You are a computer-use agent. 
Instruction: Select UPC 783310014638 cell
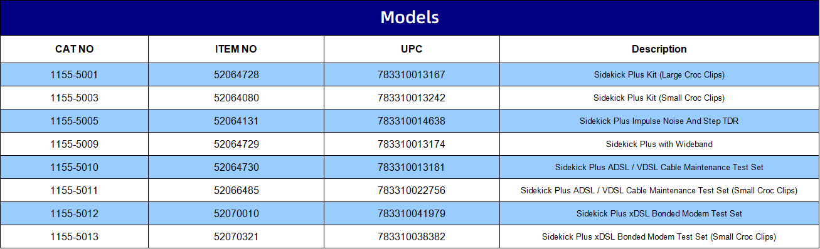click(412, 121)
